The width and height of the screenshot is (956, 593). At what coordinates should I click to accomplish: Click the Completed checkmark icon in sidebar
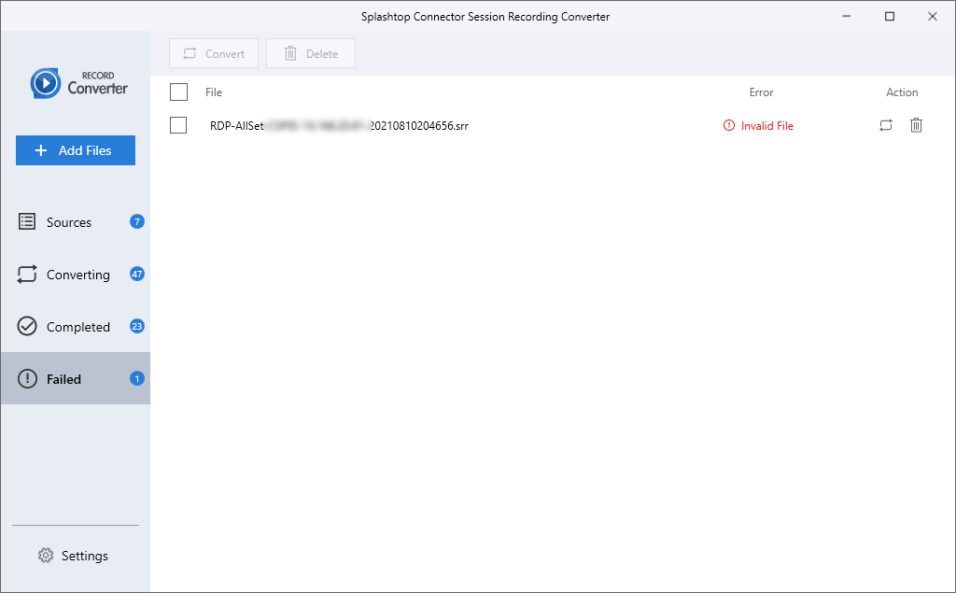[27, 327]
